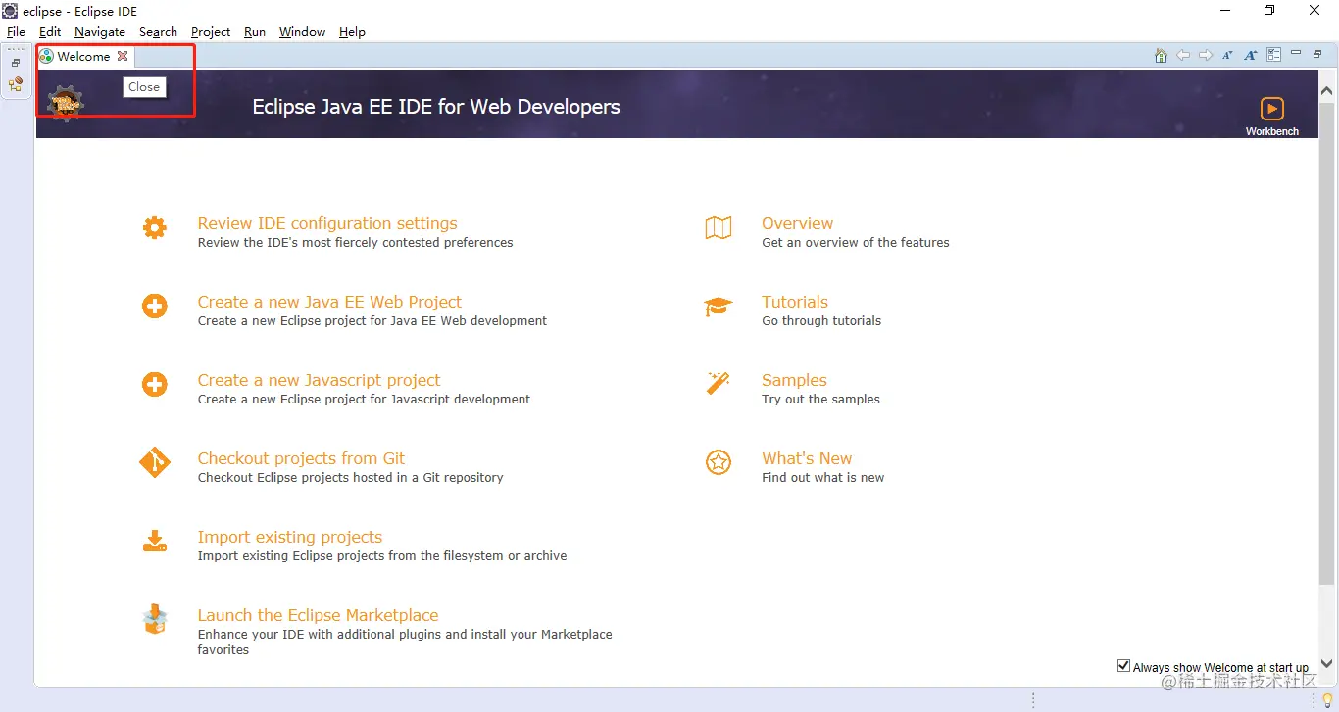Click the Workbench play icon
The image size is (1339, 712).
coord(1272,108)
